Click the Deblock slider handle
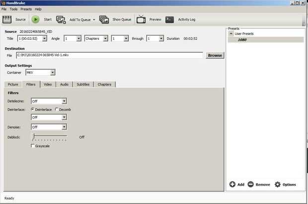308x204 pixels. coord(34,136)
